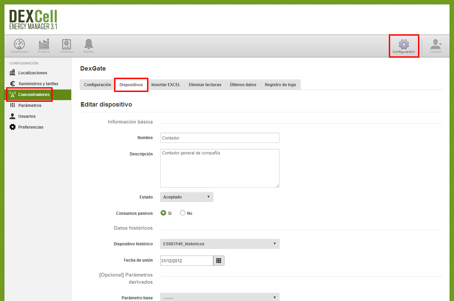Image resolution: width=454 pixels, height=301 pixels.
Task: Click the Descripción textarea resize handle
Action: pos(277,185)
